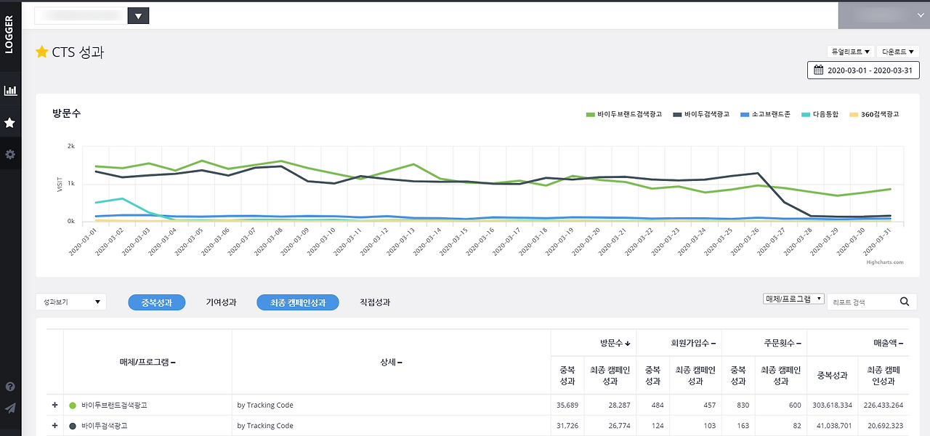Click the paper plane send icon
This screenshot has width=930, height=436.
pos(10,408)
